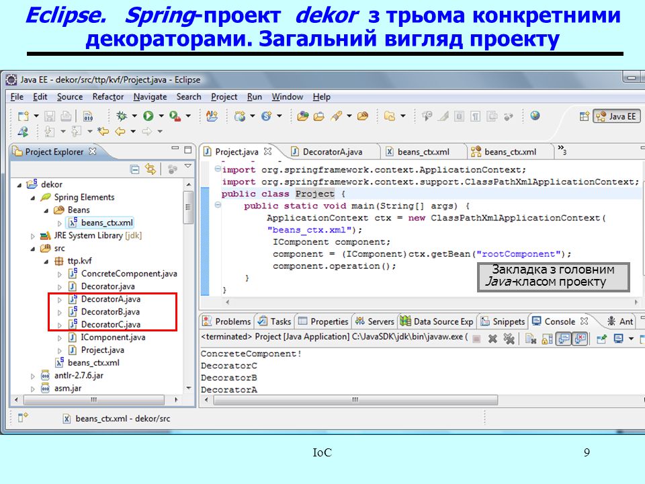
Task: Click the Print toolbar icon
Action: (x=66, y=116)
